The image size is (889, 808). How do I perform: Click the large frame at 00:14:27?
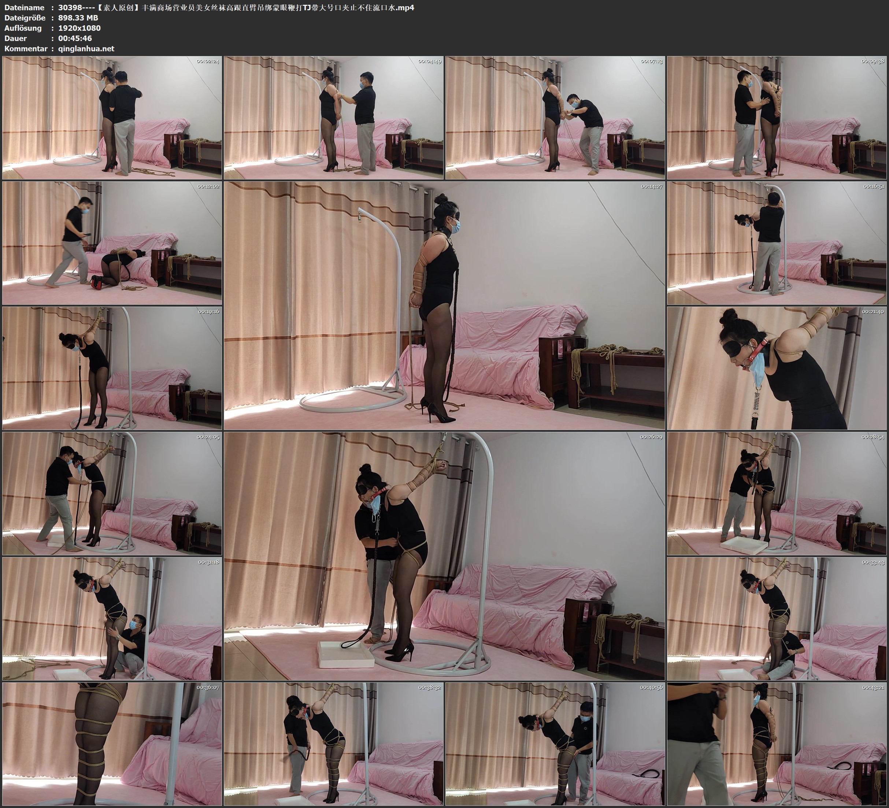[444, 305]
